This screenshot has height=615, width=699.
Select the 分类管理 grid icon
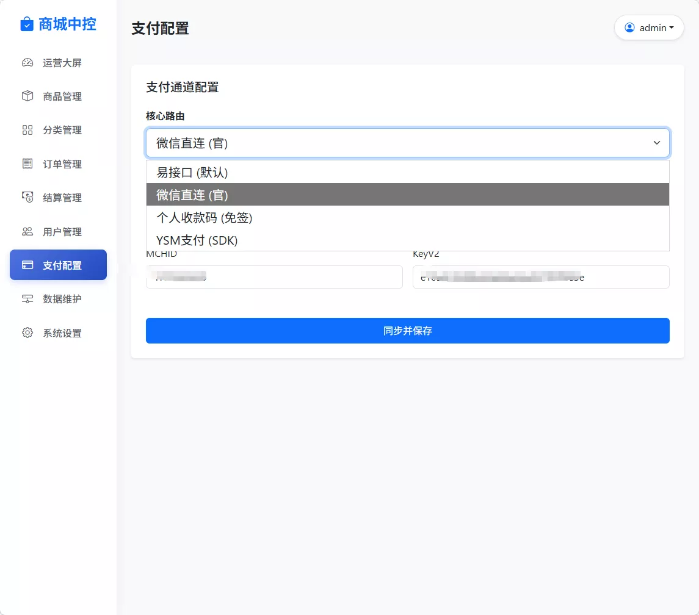pos(27,130)
